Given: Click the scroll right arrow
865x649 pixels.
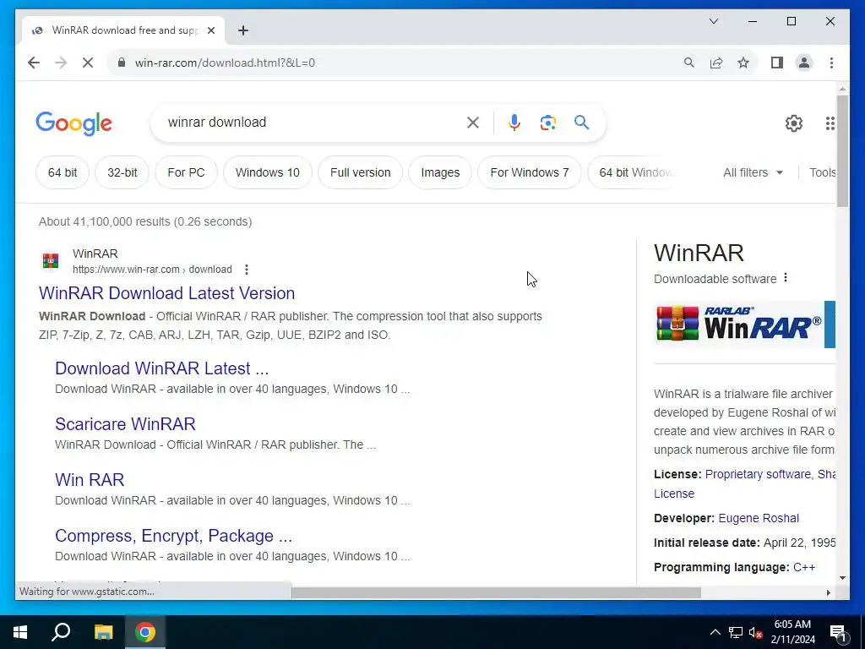Looking at the screenshot, I should pos(828,592).
